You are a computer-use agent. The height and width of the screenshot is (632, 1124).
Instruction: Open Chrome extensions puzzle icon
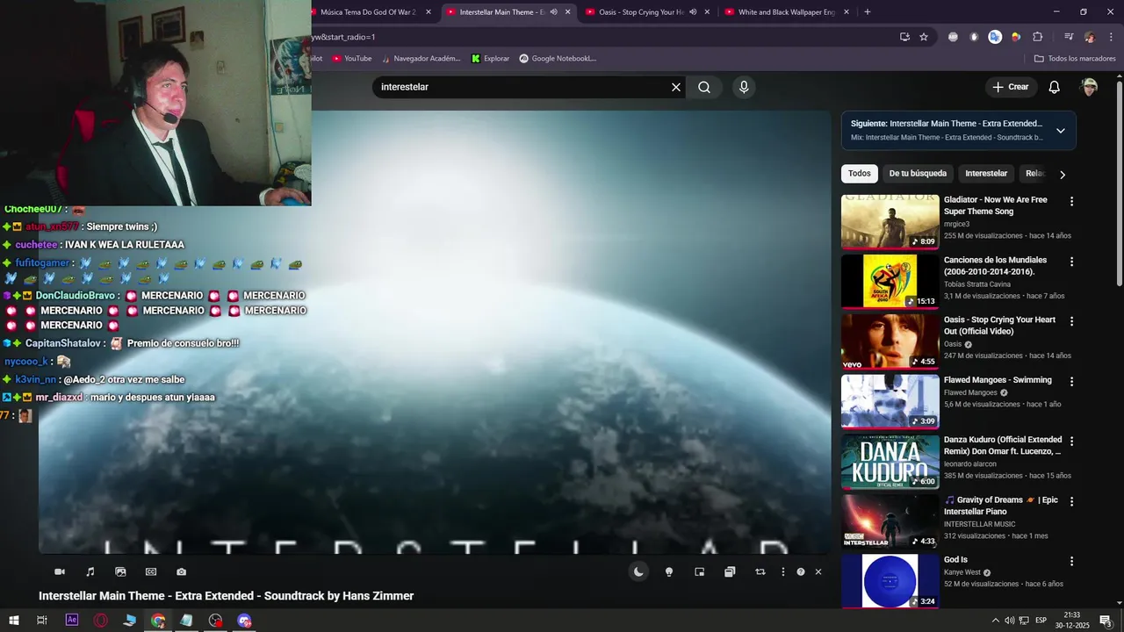1037,37
